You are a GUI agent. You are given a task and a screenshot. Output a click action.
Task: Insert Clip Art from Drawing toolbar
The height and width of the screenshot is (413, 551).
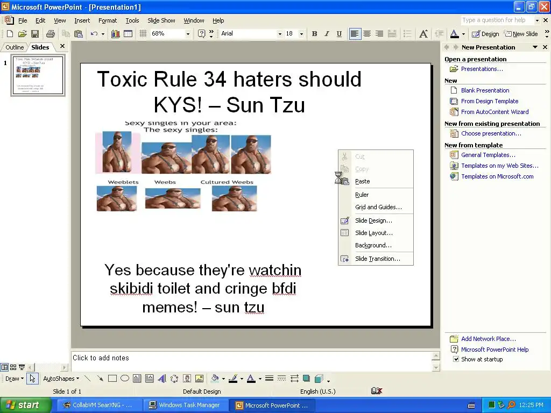(187, 378)
